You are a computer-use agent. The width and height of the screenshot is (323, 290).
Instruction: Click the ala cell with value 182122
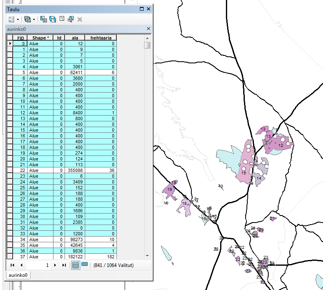pyautogui.click(x=75, y=257)
